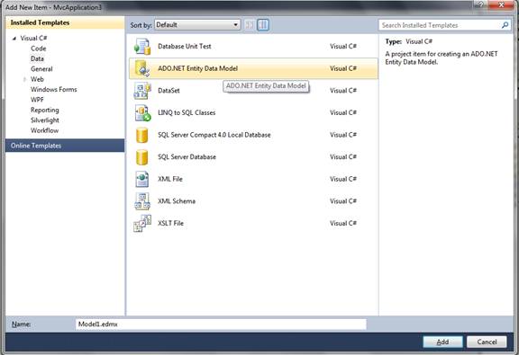The width and height of the screenshot is (519, 355).
Task: Select Online Templates section
Action: 65,146
